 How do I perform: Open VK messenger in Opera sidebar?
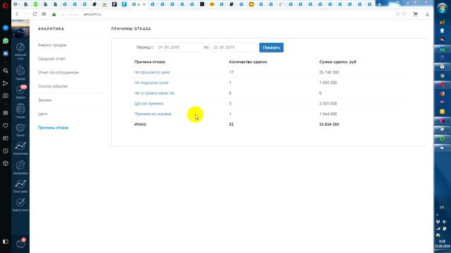6,53
